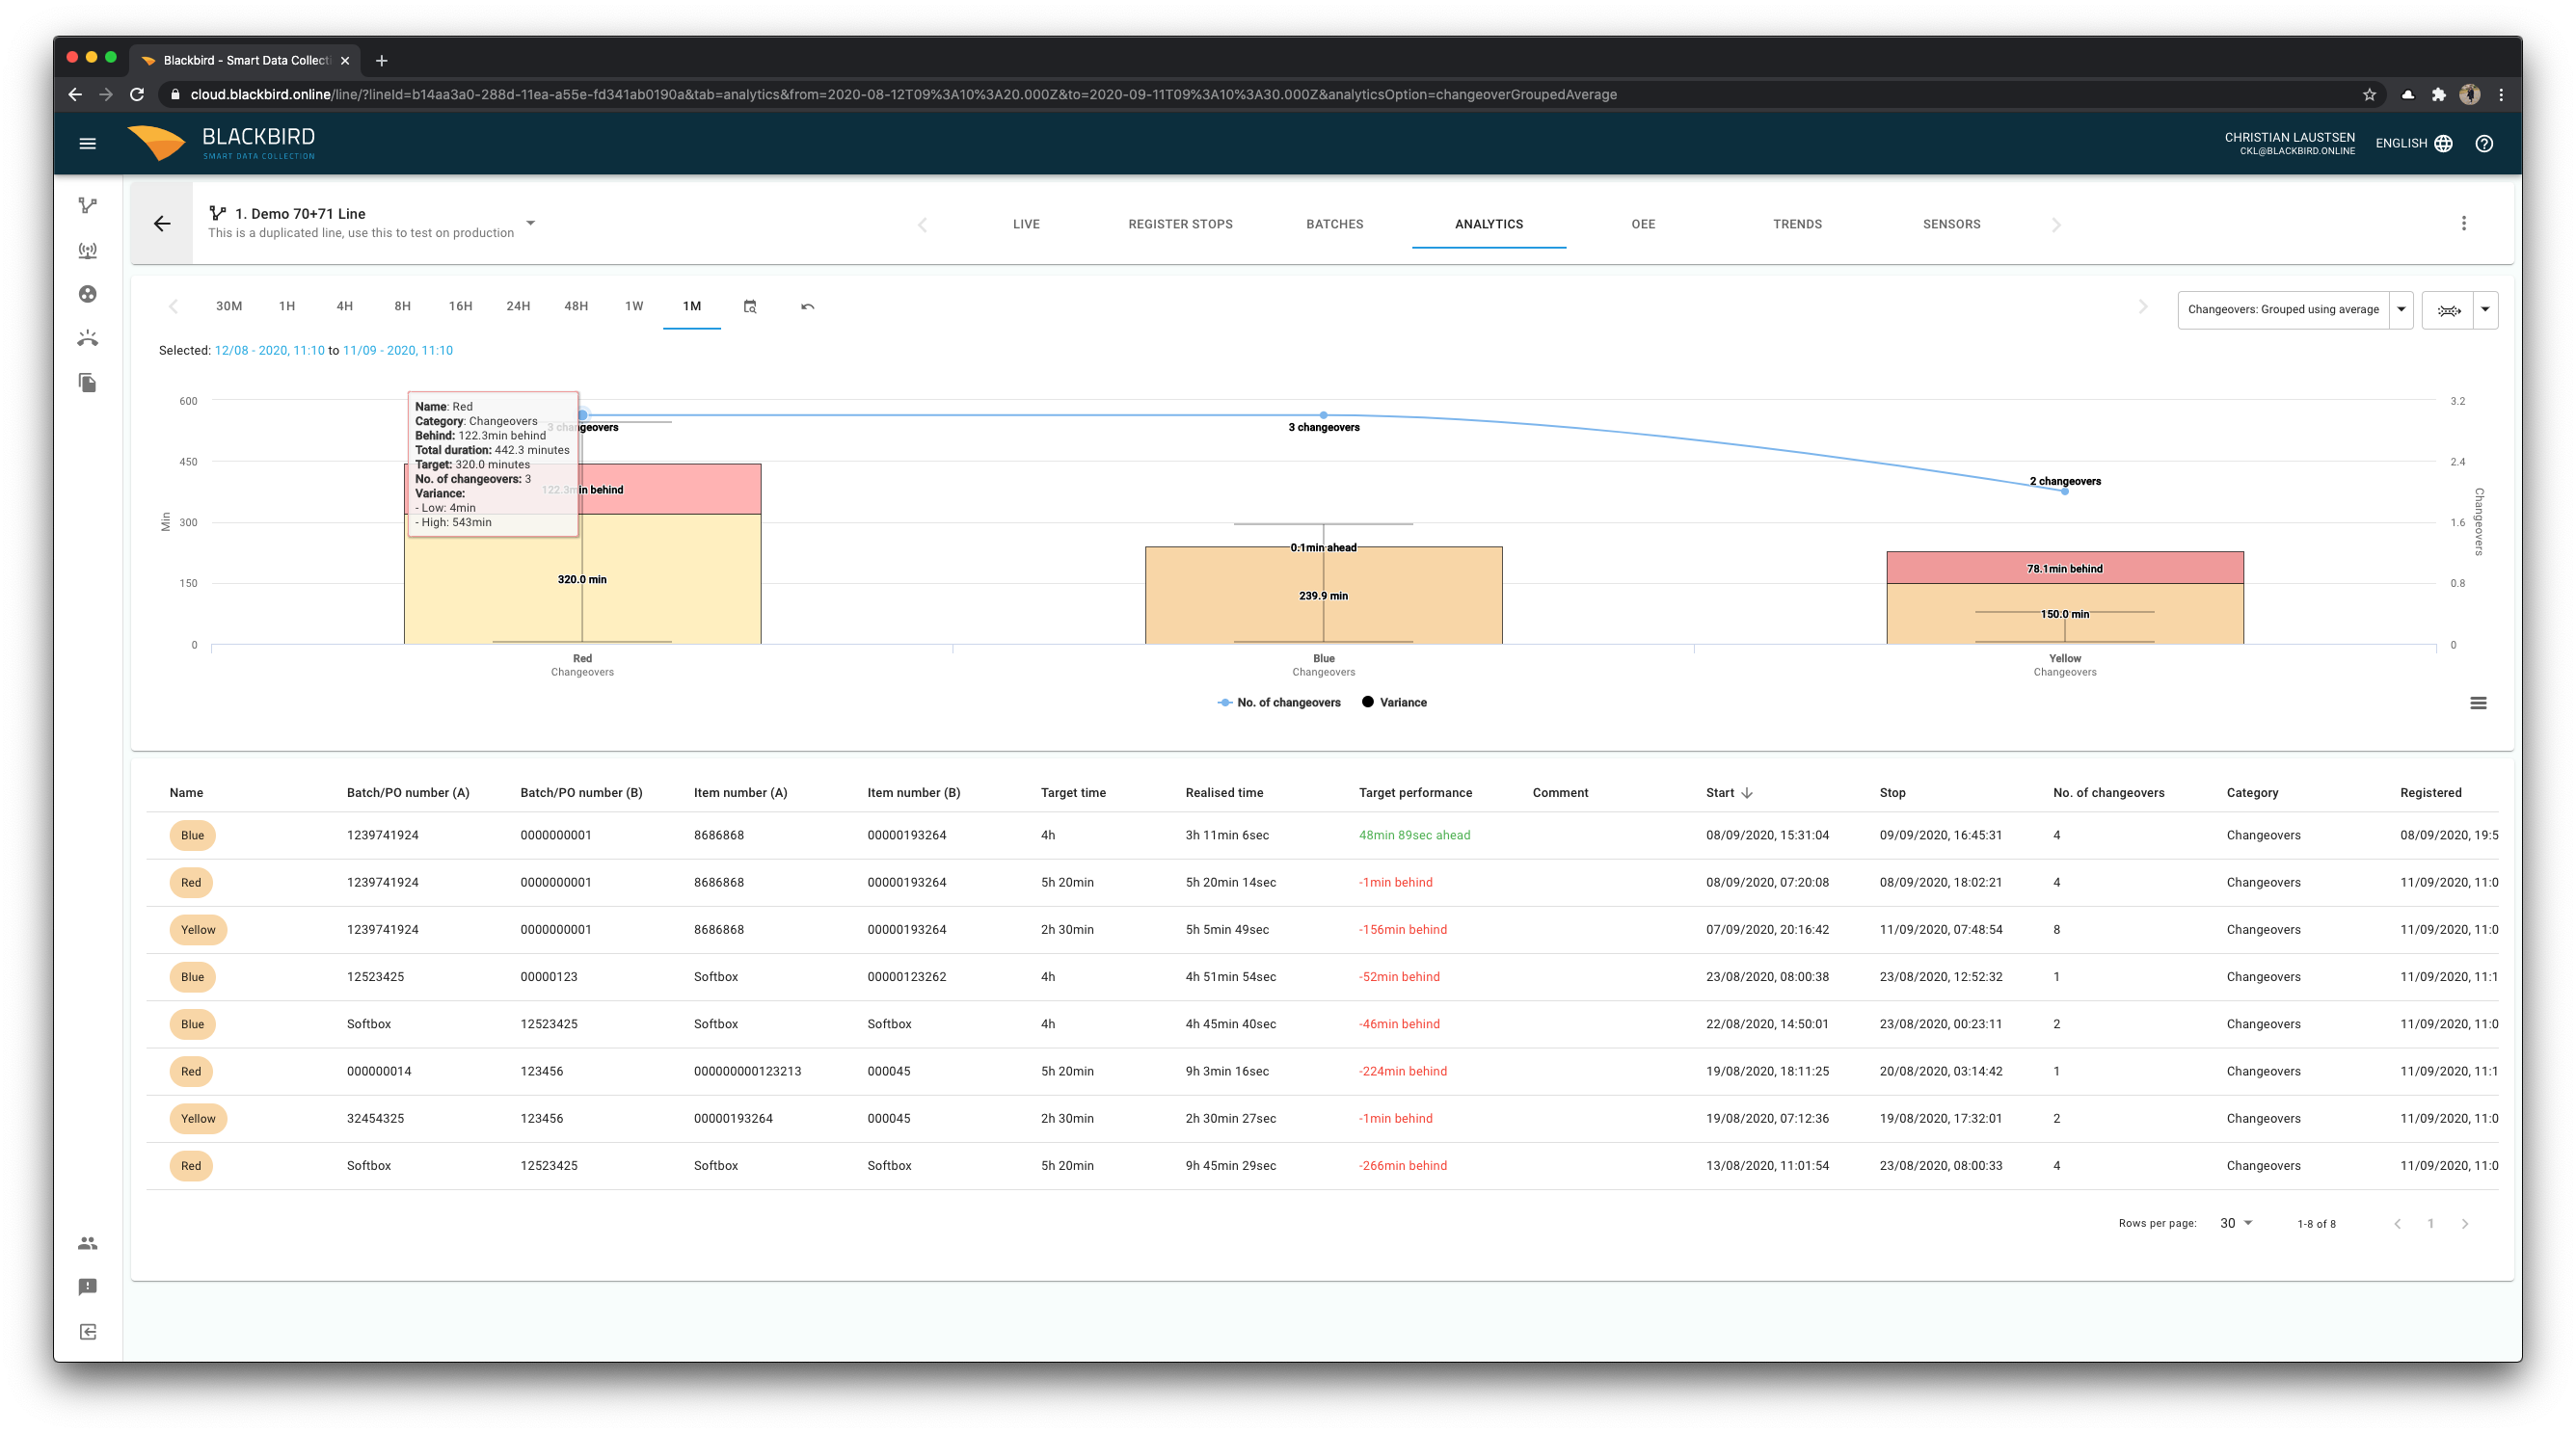2576x1433 pixels.
Task: Go back using the line header arrow
Action: 162,224
